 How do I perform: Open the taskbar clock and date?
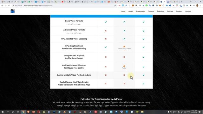point(194,112)
